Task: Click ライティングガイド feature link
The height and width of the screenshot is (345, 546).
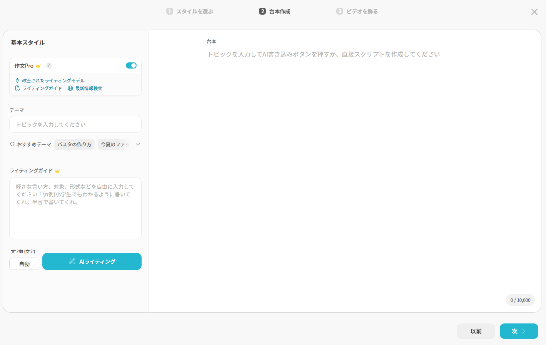Action: click(42, 88)
